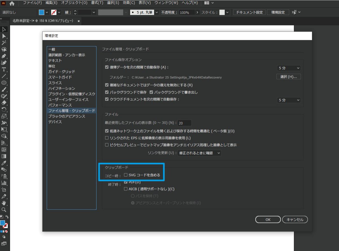Open the workspace switcher dropdown
This screenshot has height=251, width=339.
(x=209, y=3)
